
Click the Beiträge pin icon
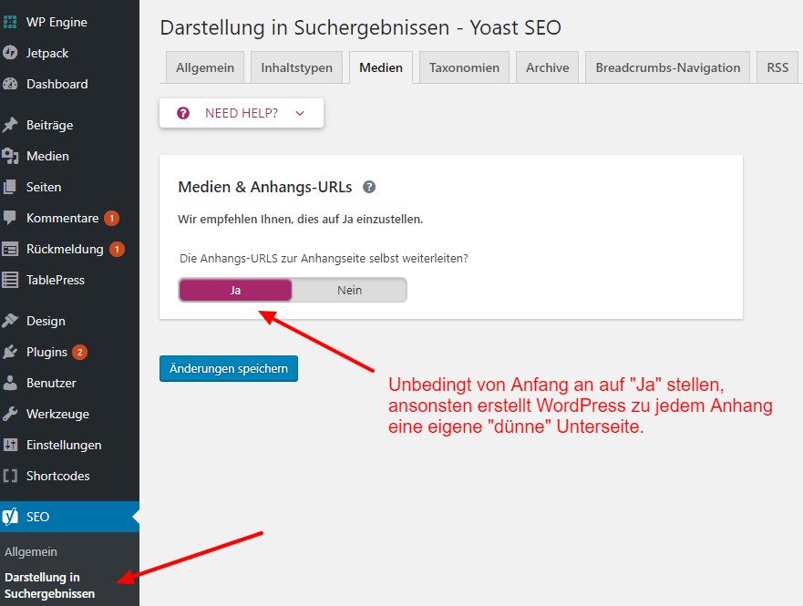coord(10,125)
